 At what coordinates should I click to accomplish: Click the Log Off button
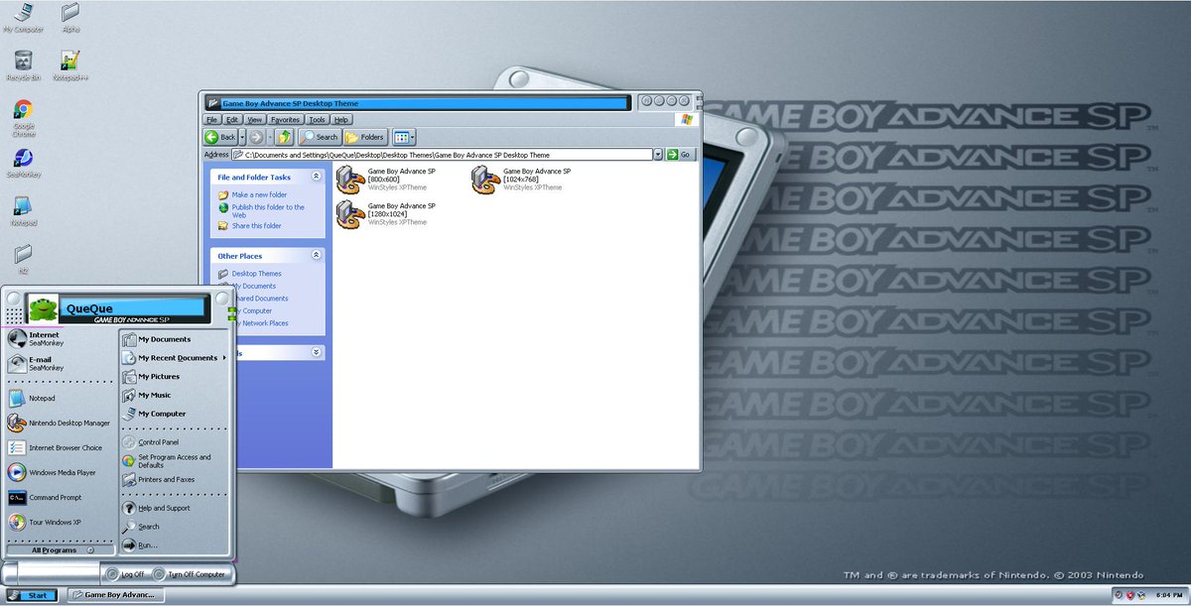(126, 573)
